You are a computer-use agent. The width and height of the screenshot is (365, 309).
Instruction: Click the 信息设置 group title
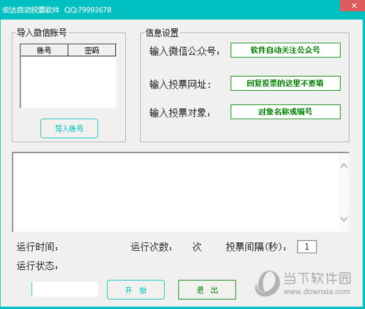pos(162,33)
